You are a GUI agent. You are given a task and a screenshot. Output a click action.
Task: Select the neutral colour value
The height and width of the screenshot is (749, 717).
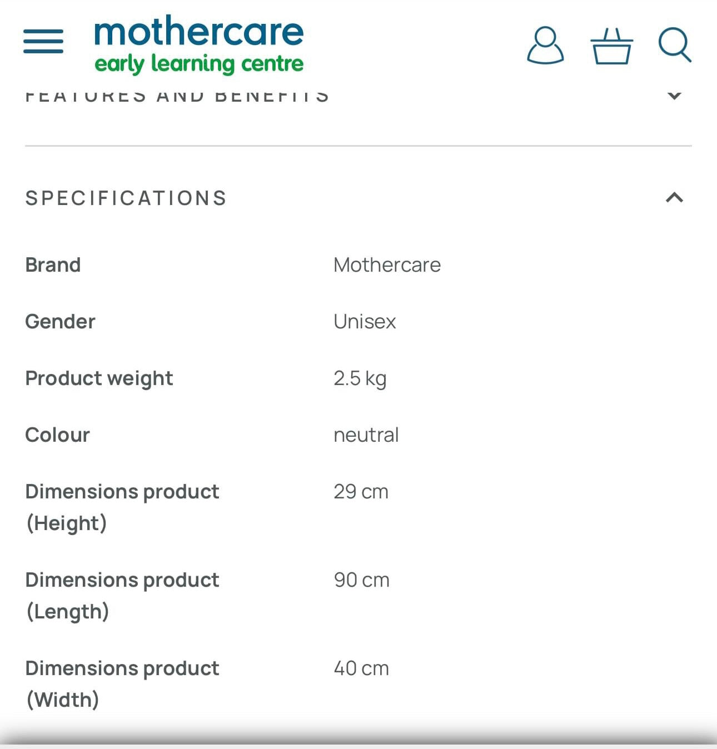(x=366, y=435)
